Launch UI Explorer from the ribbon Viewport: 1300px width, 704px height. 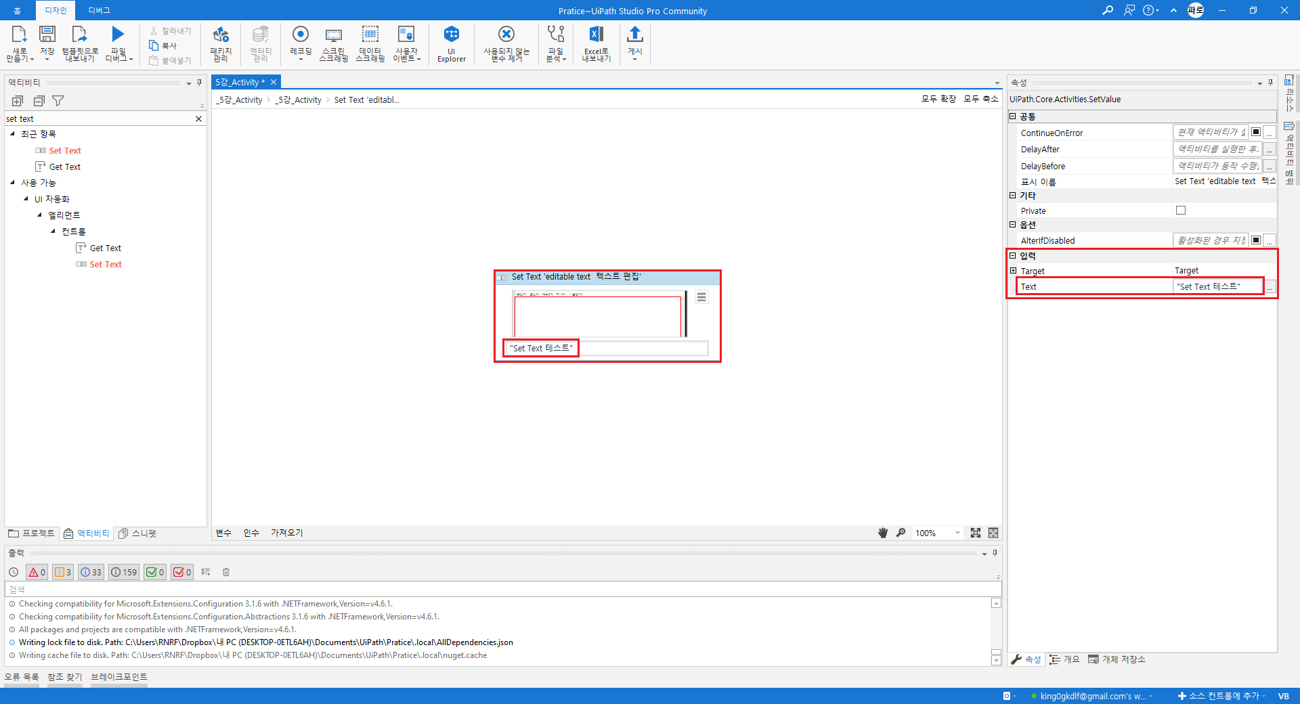452,43
